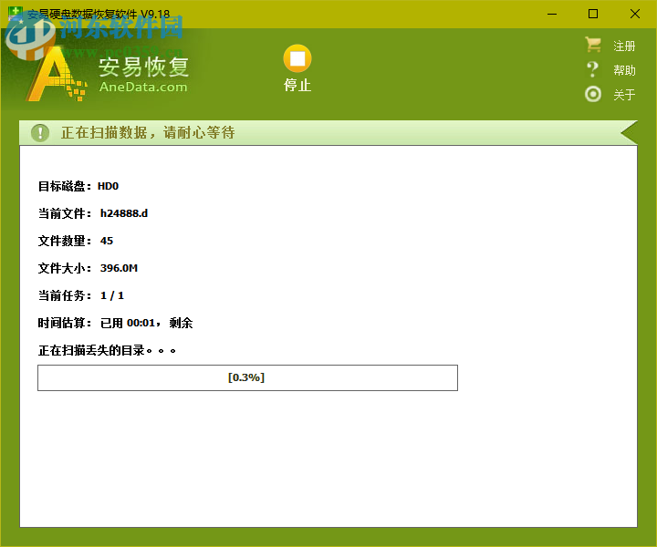Image resolution: width=657 pixels, height=547 pixels.
Task: Close the data recovery window
Action: [x=635, y=14]
